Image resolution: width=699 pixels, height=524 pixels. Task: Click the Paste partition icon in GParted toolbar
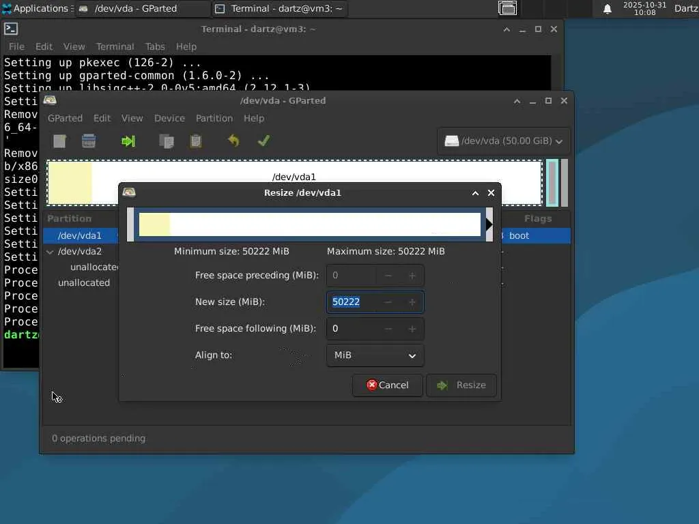coord(196,141)
